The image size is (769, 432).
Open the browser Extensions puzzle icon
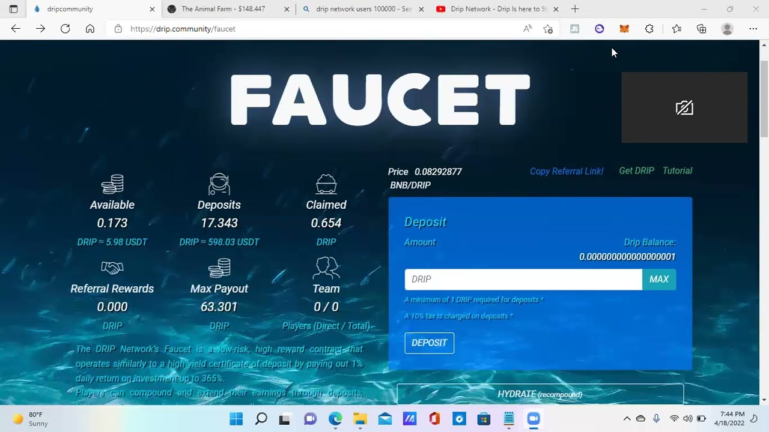(x=649, y=29)
